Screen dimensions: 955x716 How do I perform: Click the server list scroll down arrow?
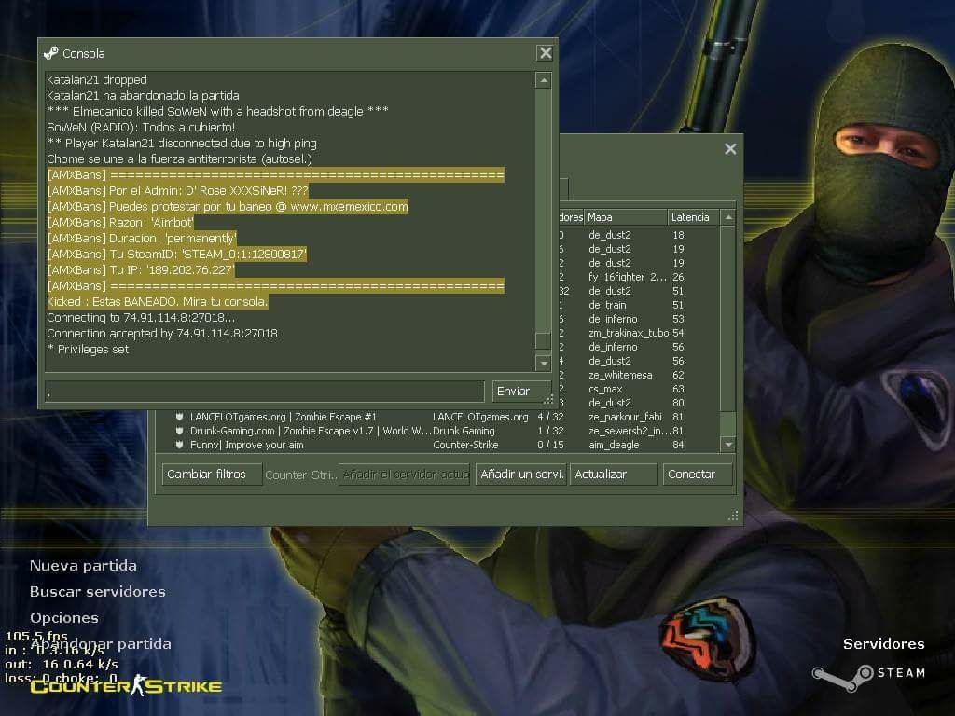[728, 445]
